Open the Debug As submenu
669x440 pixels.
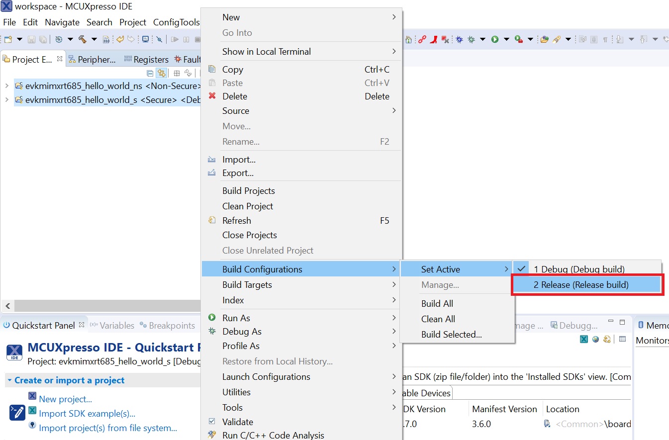point(301,332)
